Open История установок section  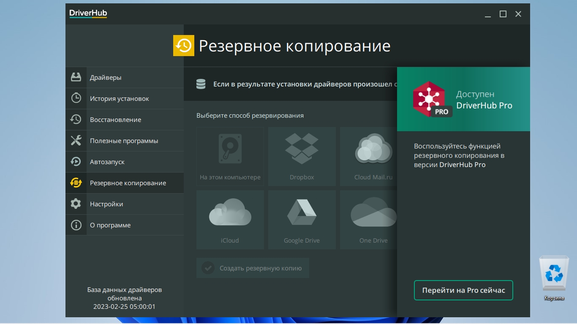point(125,99)
